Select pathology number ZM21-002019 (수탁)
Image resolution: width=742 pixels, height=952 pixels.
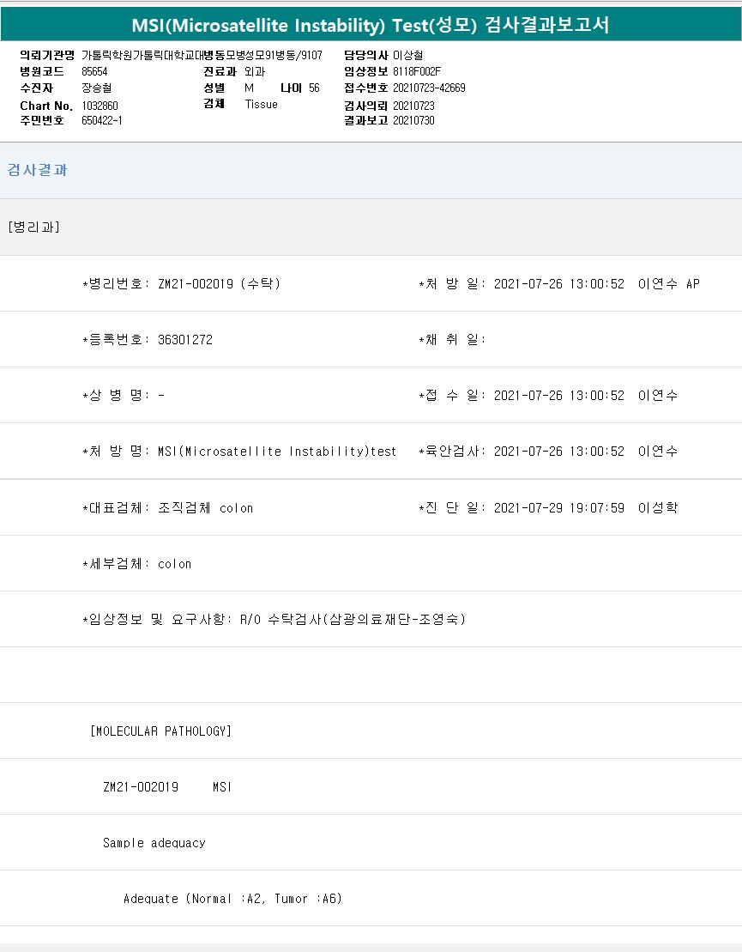click(x=219, y=283)
